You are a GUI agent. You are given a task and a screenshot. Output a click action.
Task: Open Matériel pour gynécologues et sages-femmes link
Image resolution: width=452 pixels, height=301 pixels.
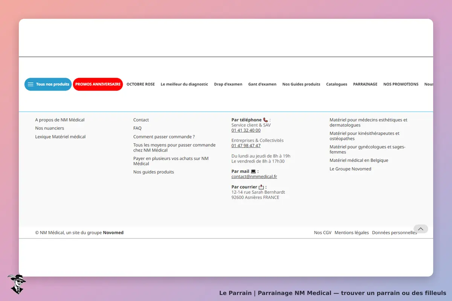click(x=368, y=149)
